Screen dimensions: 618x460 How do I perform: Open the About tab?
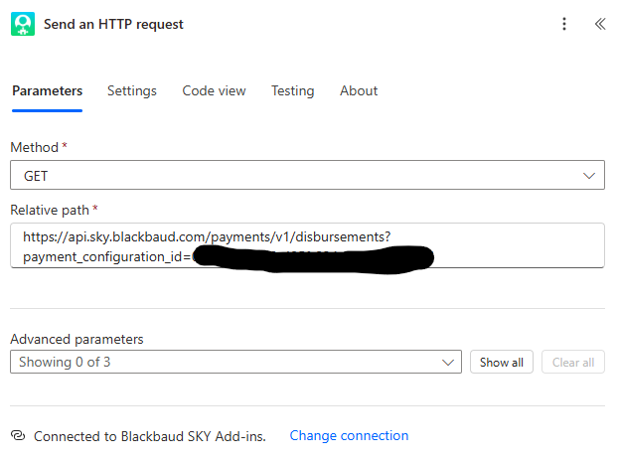(x=359, y=91)
